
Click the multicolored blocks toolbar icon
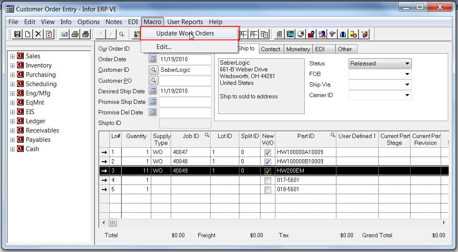[x=364, y=34]
